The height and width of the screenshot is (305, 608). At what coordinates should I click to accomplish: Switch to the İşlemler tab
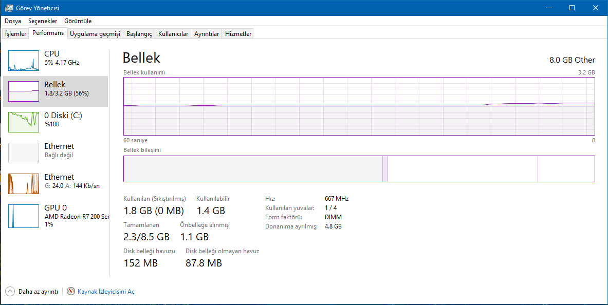(15, 34)
